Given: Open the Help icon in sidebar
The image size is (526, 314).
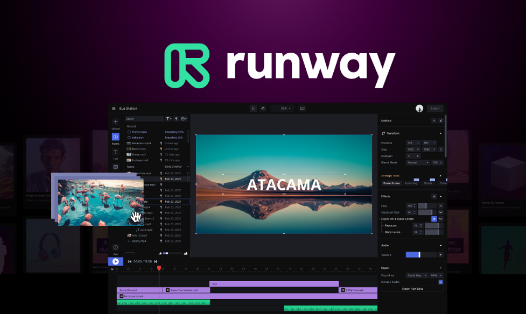Looking at the screenshot, I should [x=116, y=247].
